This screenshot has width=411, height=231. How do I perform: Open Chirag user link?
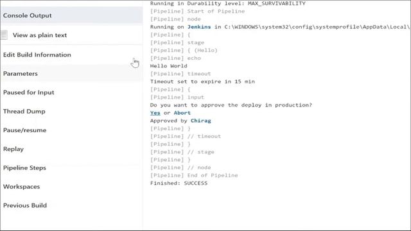tap(201, 121)
